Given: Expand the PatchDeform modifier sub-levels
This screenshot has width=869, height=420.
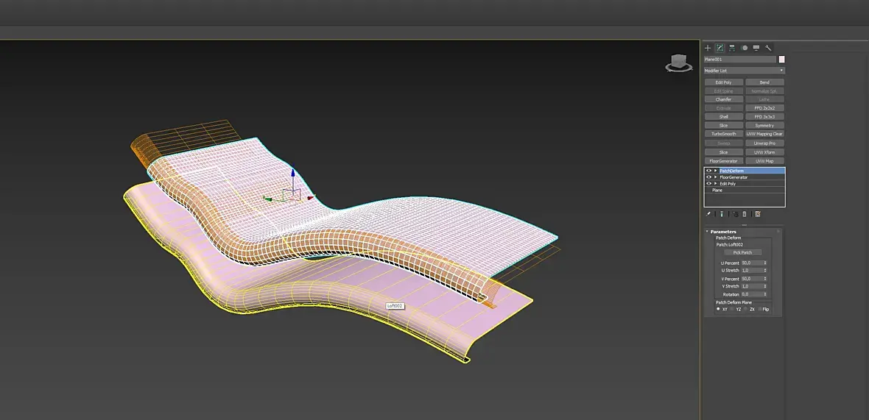Looking at the screenshot, I should point(716,171).
